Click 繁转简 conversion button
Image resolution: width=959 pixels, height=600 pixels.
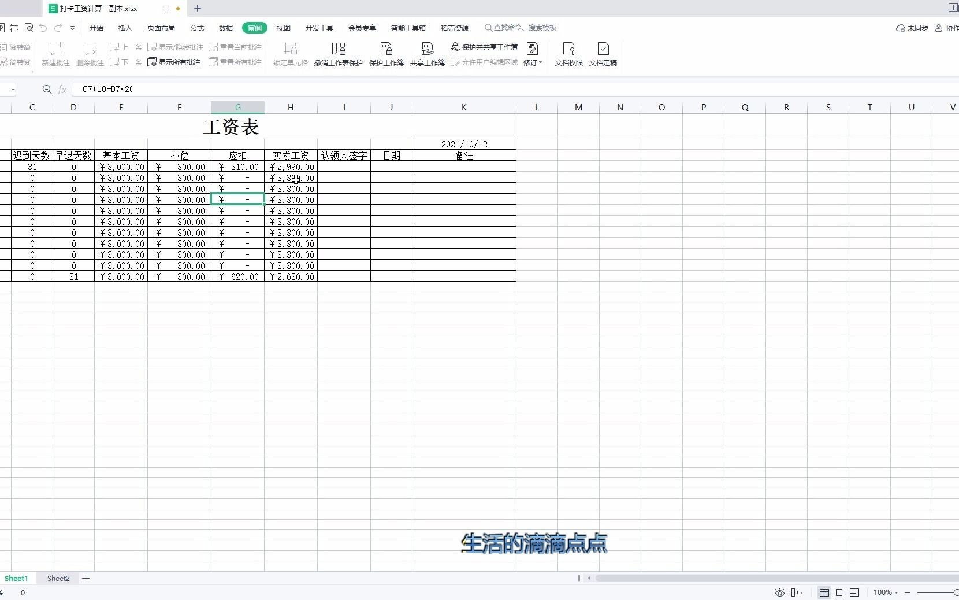[x=16, y=47]
